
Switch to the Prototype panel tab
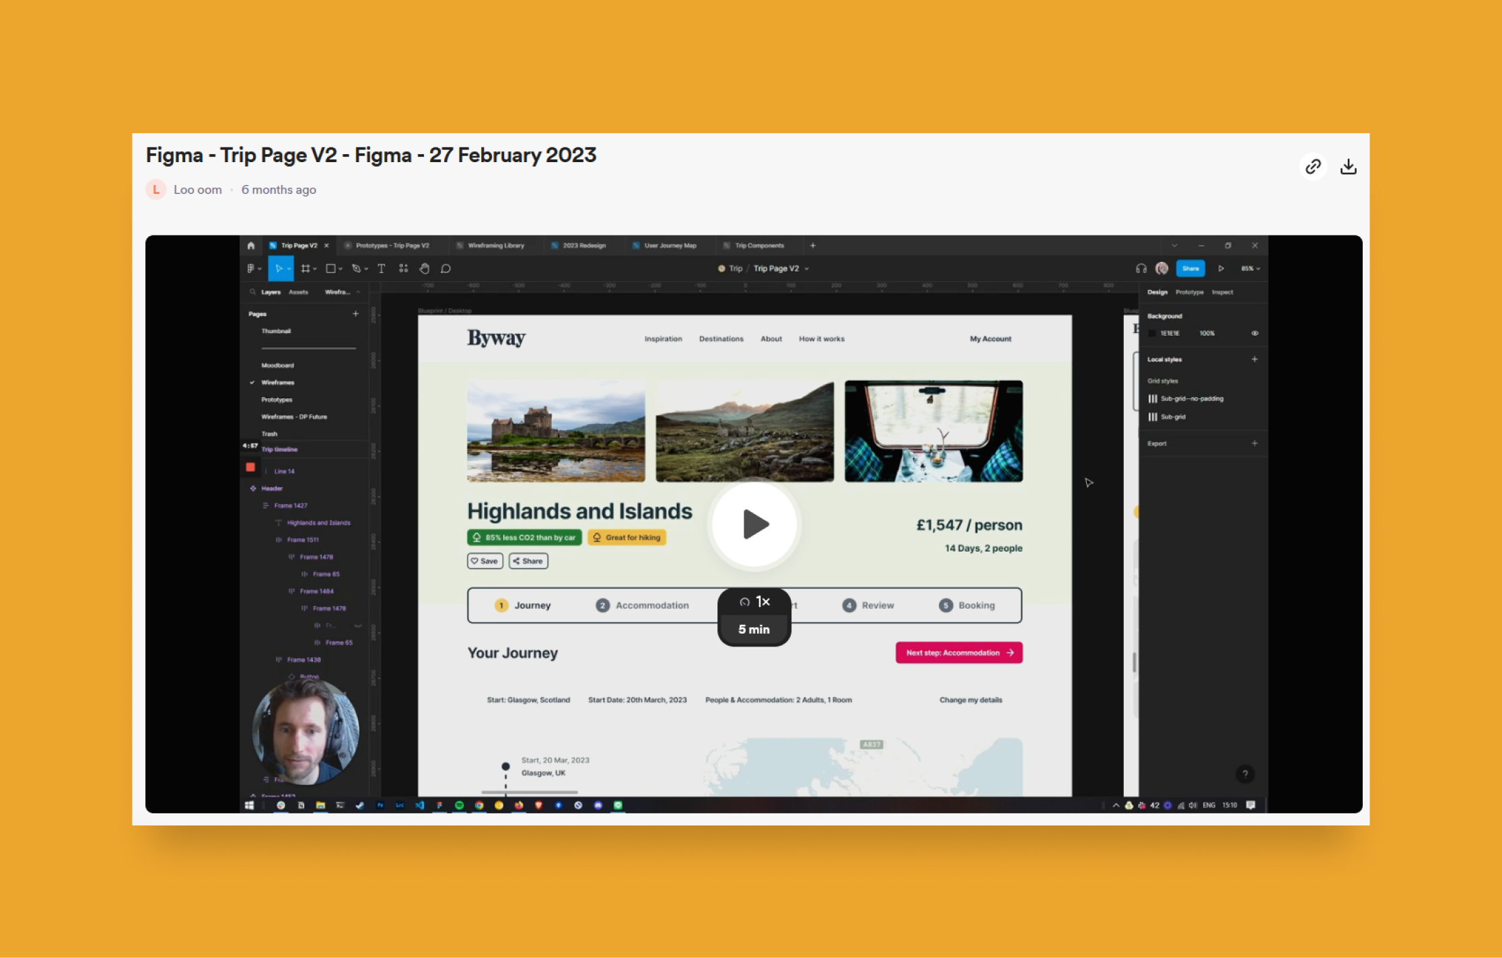pyautogui.click(x=1189, y=292)
